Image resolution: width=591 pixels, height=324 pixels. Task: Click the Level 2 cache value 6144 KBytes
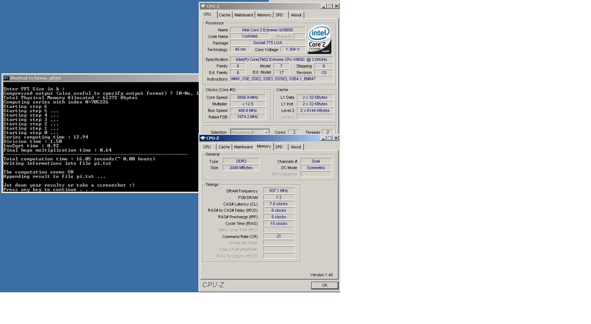[x=315, y=110]
